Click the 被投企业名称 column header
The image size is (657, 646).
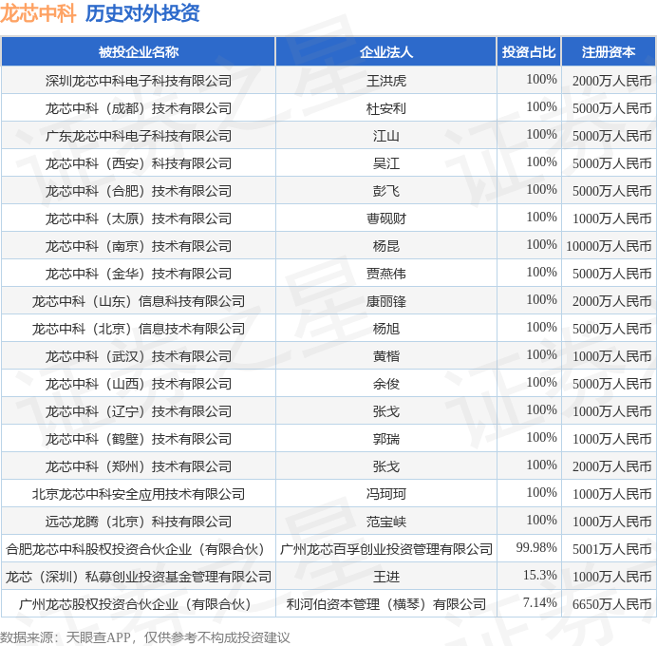139,52
